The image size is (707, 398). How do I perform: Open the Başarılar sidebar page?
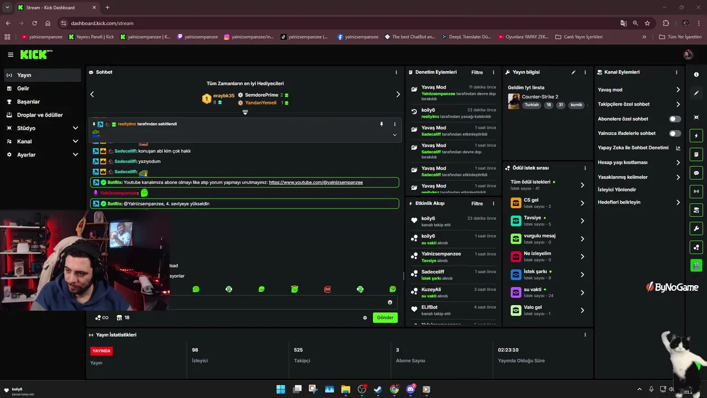(43, 102)
